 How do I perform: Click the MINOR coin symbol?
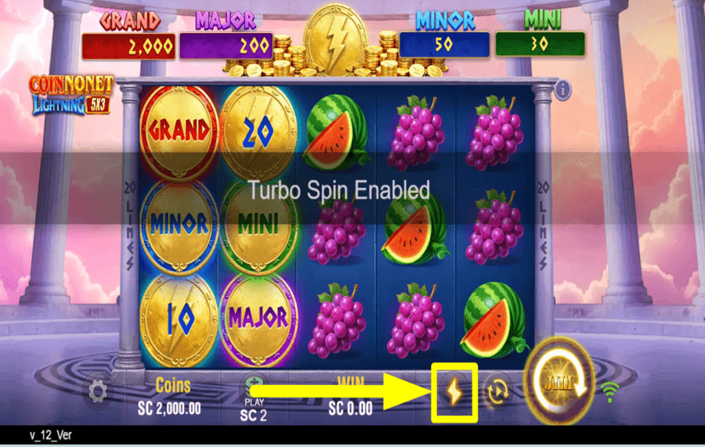click(x=179, y=224)
